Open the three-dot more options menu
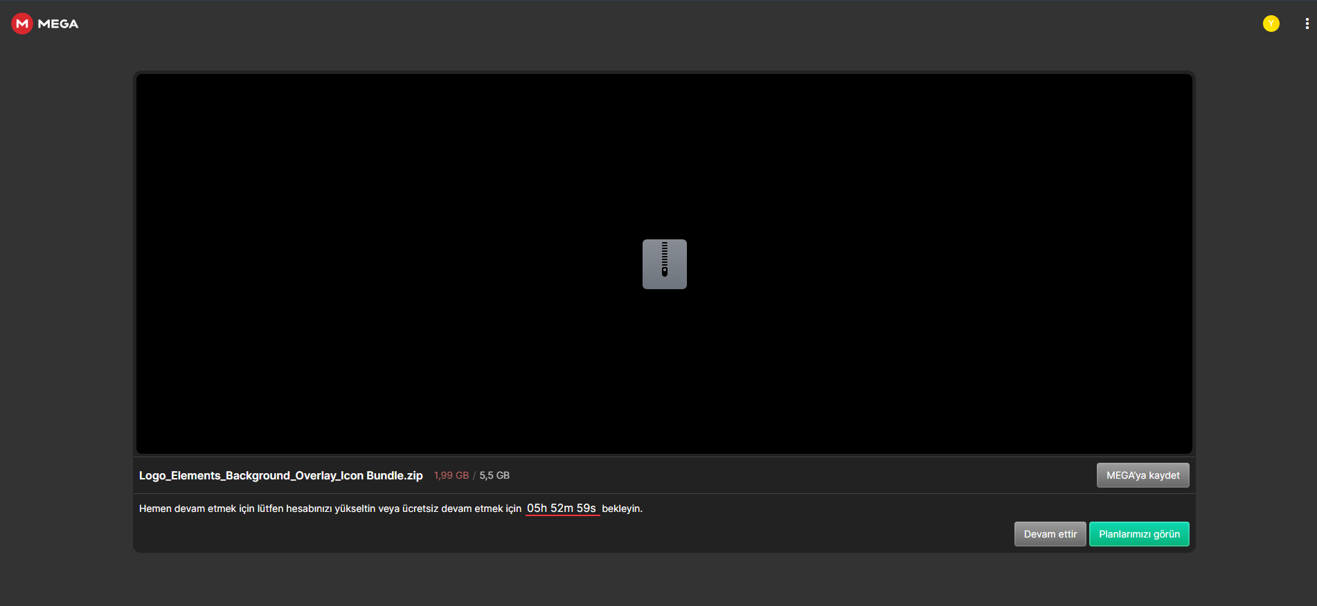Viewport: 1317px width, 606px height. [1307, 24]
